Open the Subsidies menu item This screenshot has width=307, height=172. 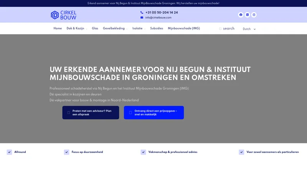click(157, 28)
